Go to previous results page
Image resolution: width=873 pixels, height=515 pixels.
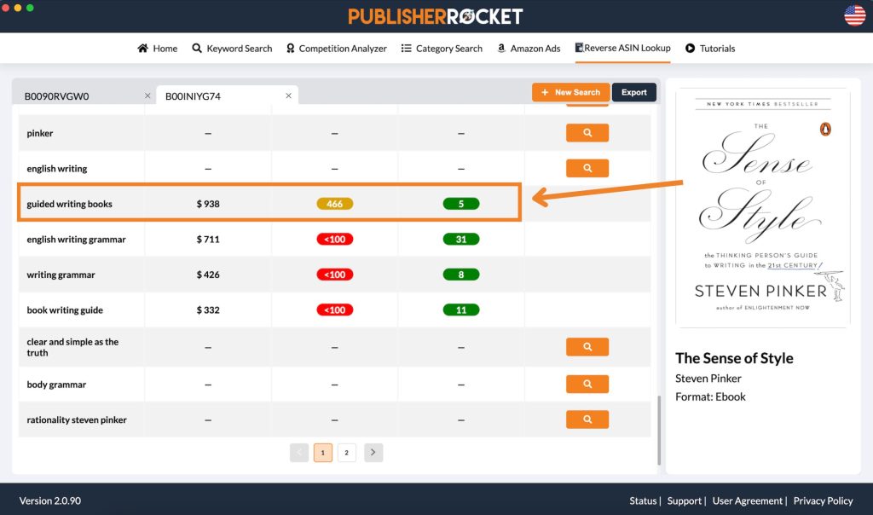(x=299, y=453)
